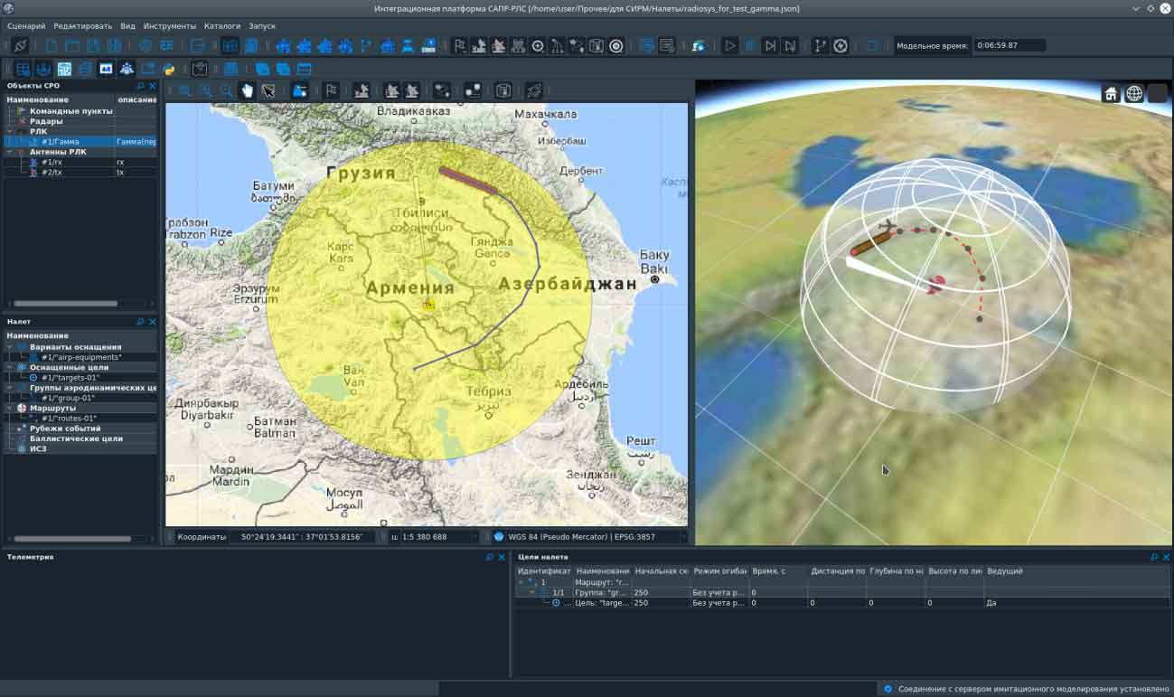Select the #1/"targets-01" tree item
The width and height of the screenshot is (1174, 697).
coord(70,377)
